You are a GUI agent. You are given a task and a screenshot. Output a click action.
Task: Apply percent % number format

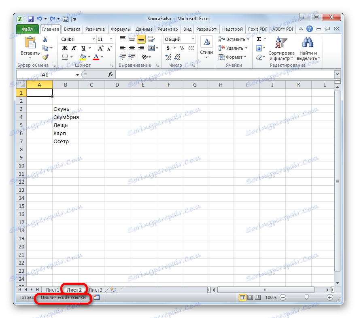(182, 48)
